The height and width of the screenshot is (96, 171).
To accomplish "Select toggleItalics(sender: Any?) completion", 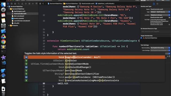I will click(x=94, y=57).
